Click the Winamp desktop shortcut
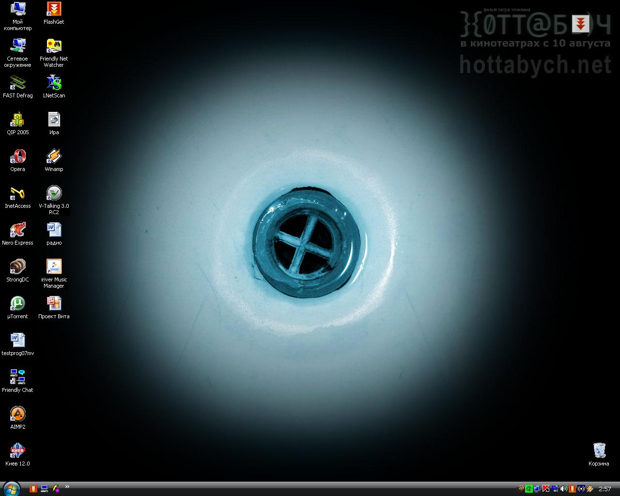620x496 pixels. pos(54,157)
